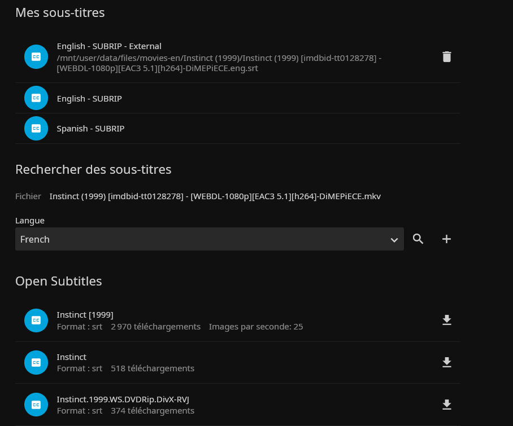Click the plus icon beside the search button
This screenshot has width=513, height=426.
(446, 239)
